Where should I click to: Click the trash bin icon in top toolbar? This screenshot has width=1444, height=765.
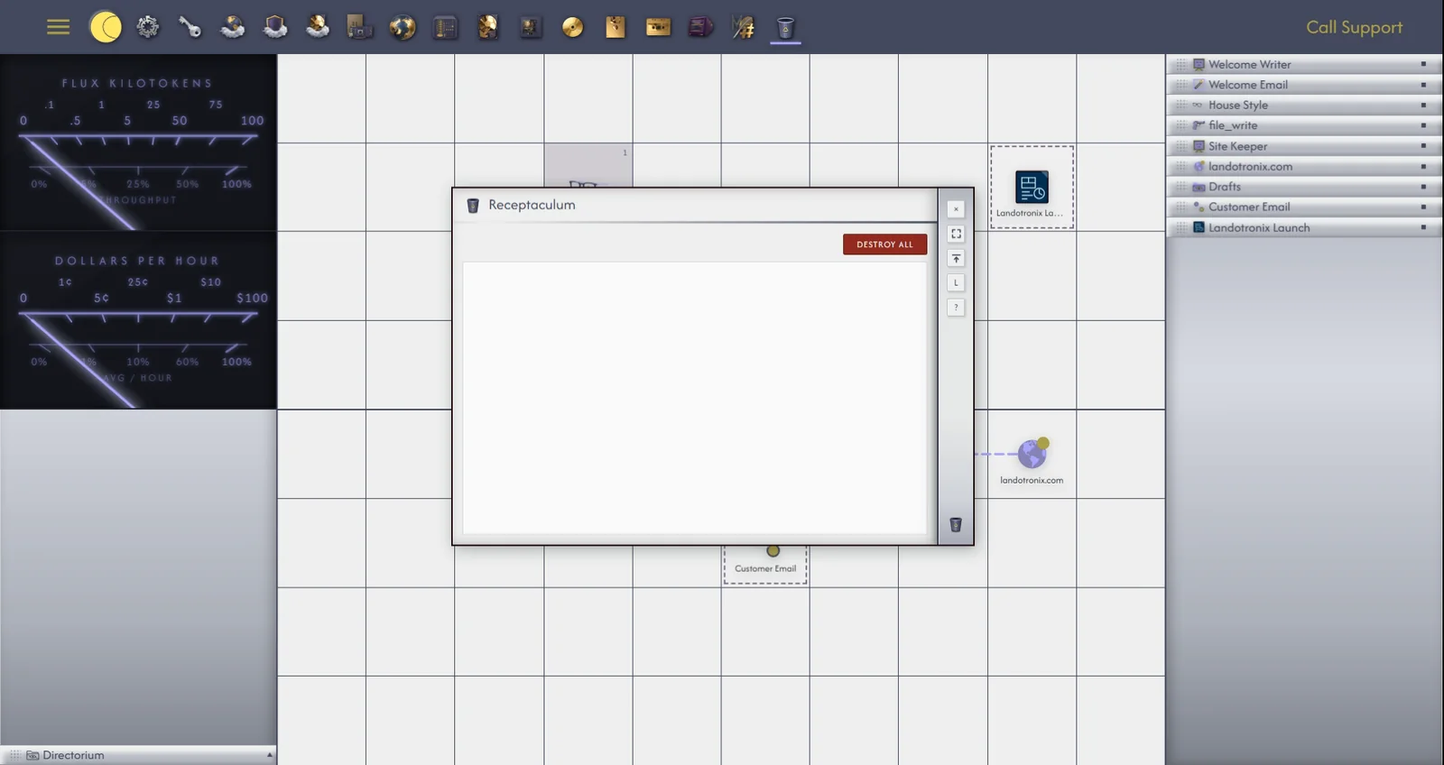click(x=786, y=27)
